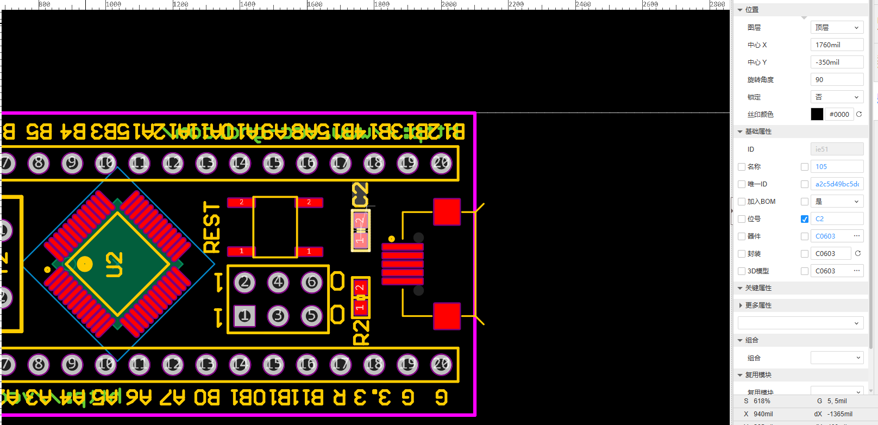Viewport: 878px width, 425px height.
Task: Click the 旋转角度 rotation angle field
Action: [x=837, y=80]
